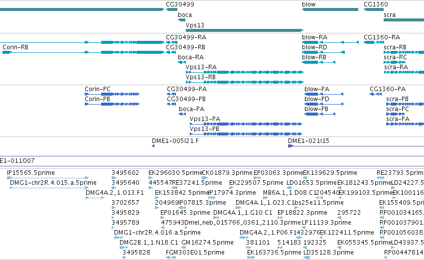Screen dimensions: 424x260
Task: Select EST IP07815.3prime label
Action: [x=202, y=203]
